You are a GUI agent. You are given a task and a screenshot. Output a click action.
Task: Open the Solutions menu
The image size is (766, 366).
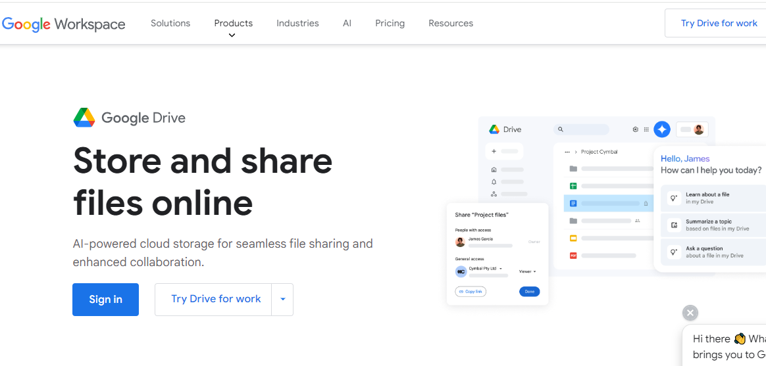point(170,23)
